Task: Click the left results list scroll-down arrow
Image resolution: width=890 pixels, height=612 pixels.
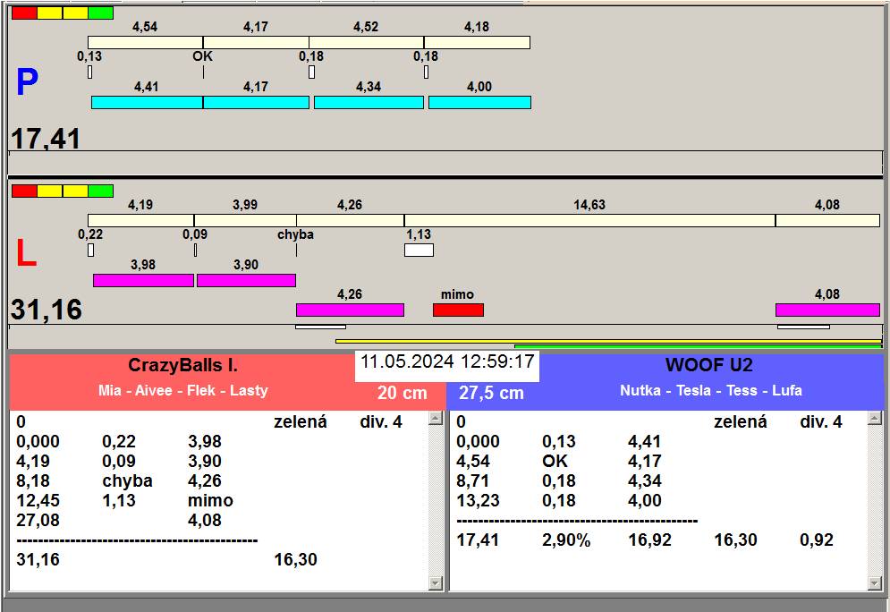Action: coord(436,583)
